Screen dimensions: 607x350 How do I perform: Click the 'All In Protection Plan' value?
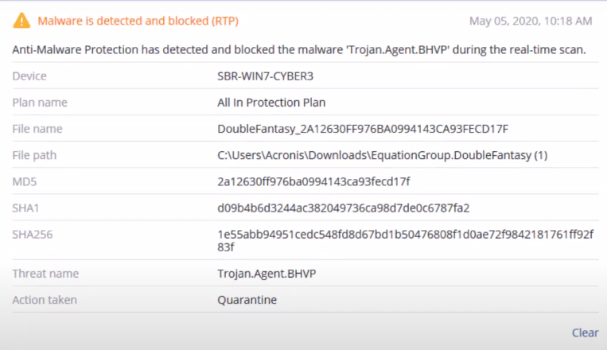(x=271, y=103)
